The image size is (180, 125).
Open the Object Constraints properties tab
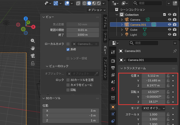pos(113,121)
